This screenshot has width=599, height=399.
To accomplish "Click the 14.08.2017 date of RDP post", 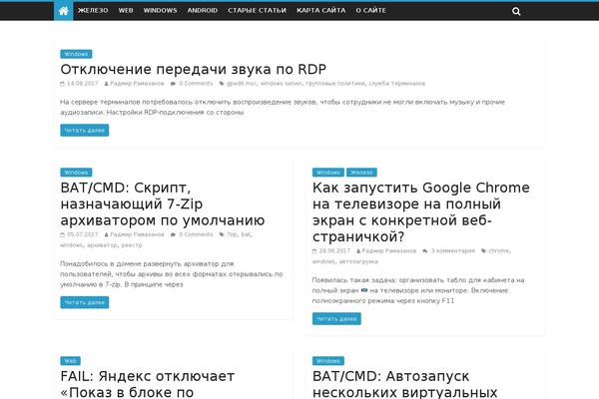I will [83, 83].
